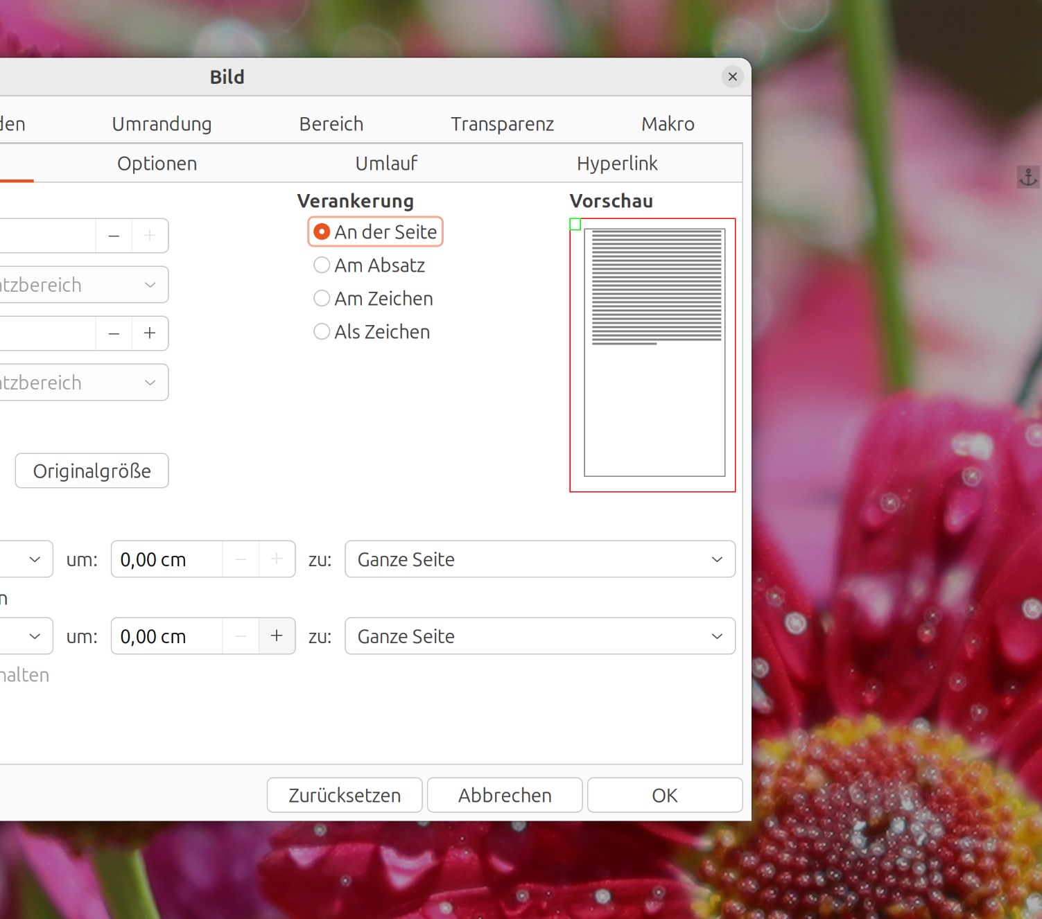Switch to the Umrandung tab
Viewport: 1042px width, 919px height.
tap(162, 124)
